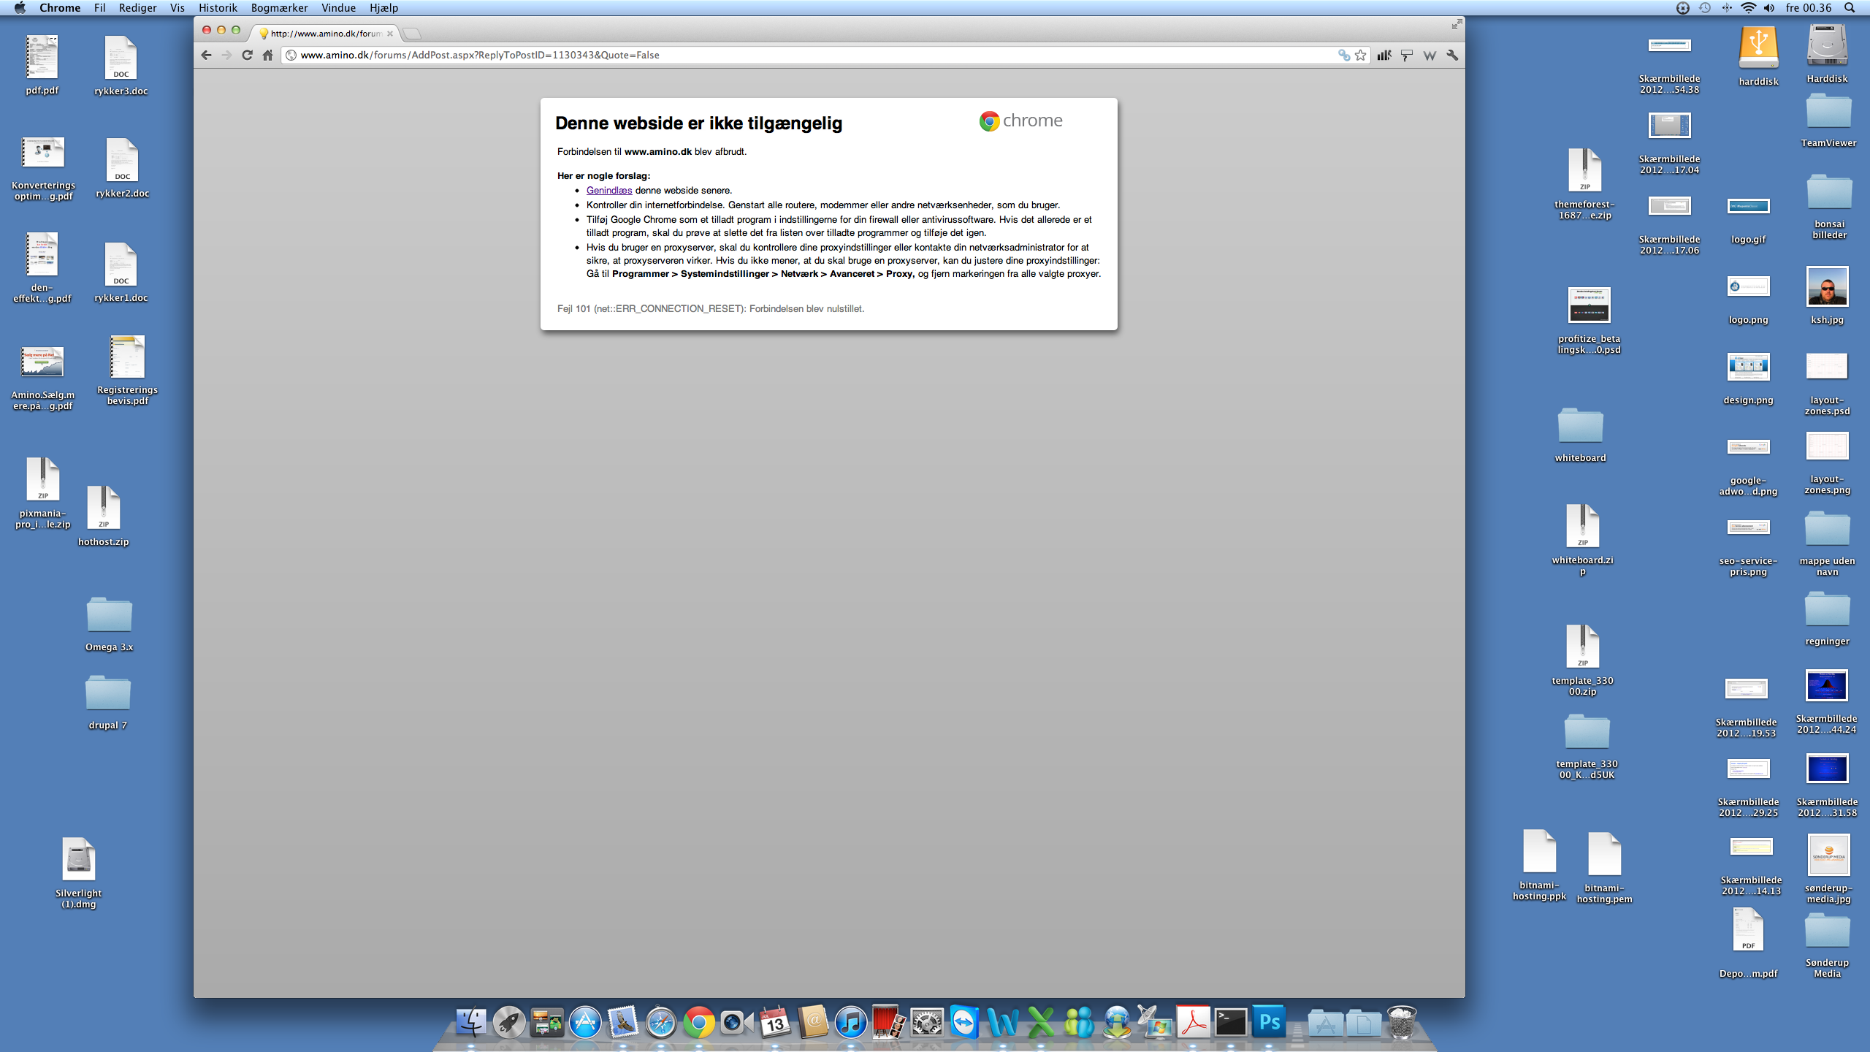Click the W extension icon
The width and height of the screenshot is (1870, 1052).
pyautogui.click(x=1430, y=55)
